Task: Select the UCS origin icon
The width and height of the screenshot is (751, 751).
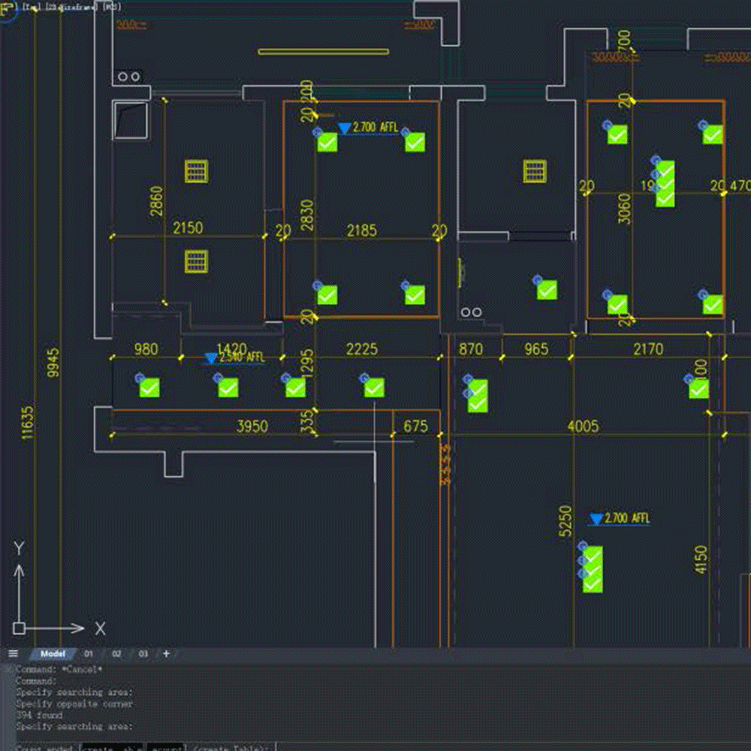Action: pos(20,628)
